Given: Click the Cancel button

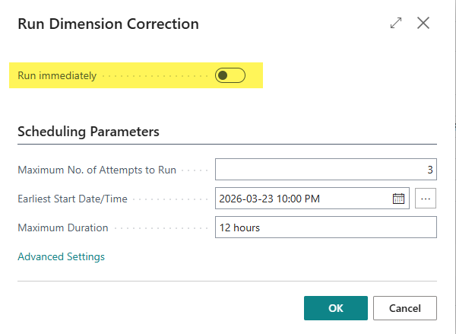Looking at the screenshot, I should pos(405,308).
